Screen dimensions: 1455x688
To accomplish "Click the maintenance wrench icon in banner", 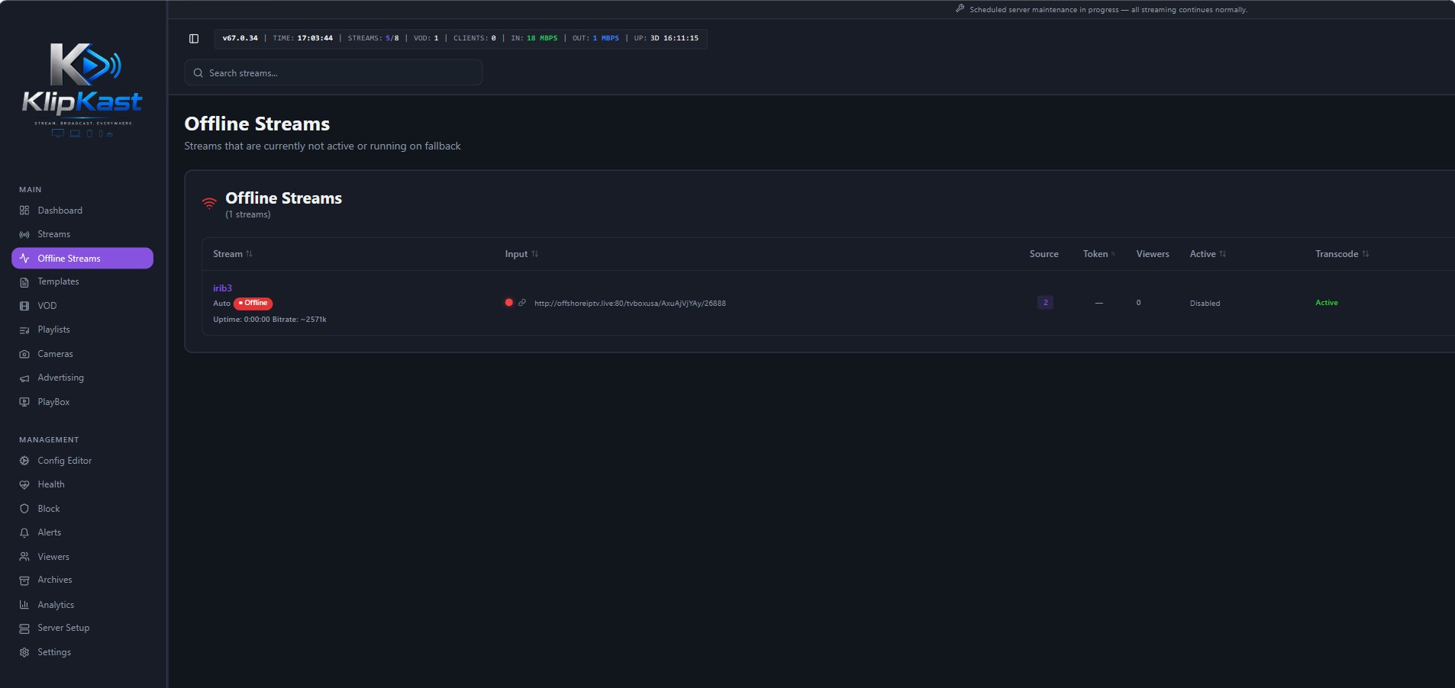I will pos(960,8).
